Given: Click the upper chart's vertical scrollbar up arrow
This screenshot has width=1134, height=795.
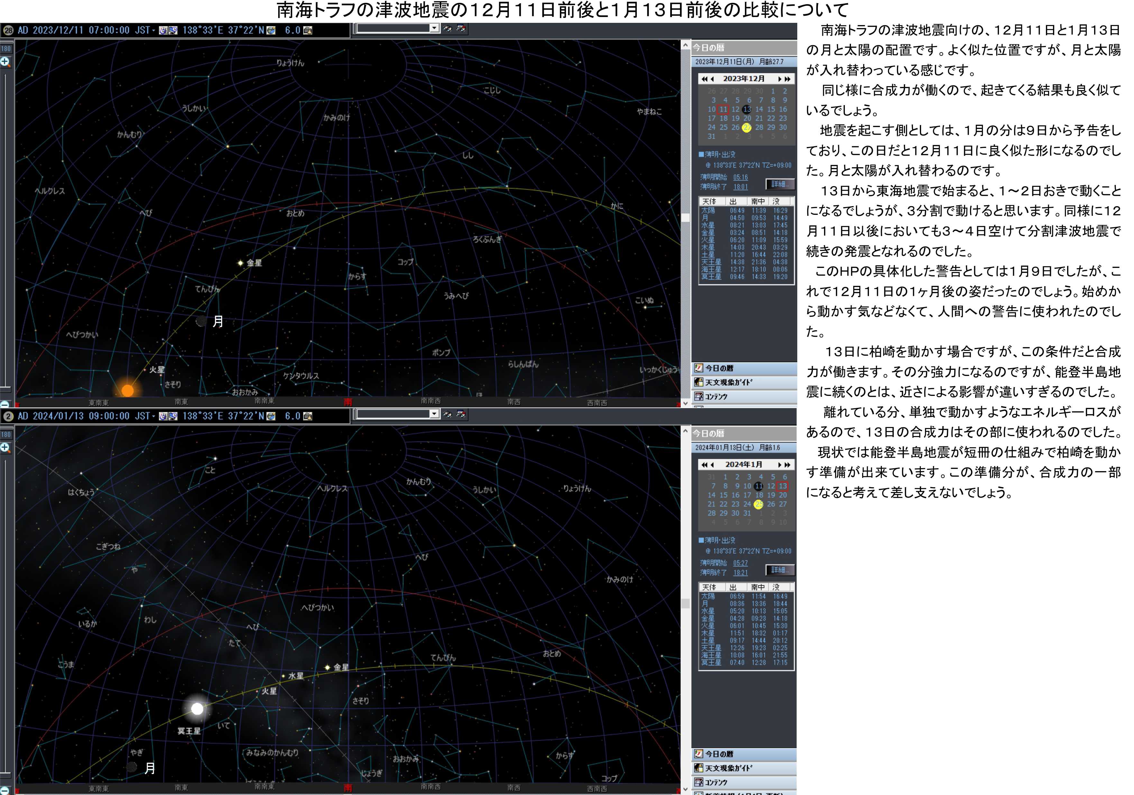Looking at the screenshot, I should point(686,45).
